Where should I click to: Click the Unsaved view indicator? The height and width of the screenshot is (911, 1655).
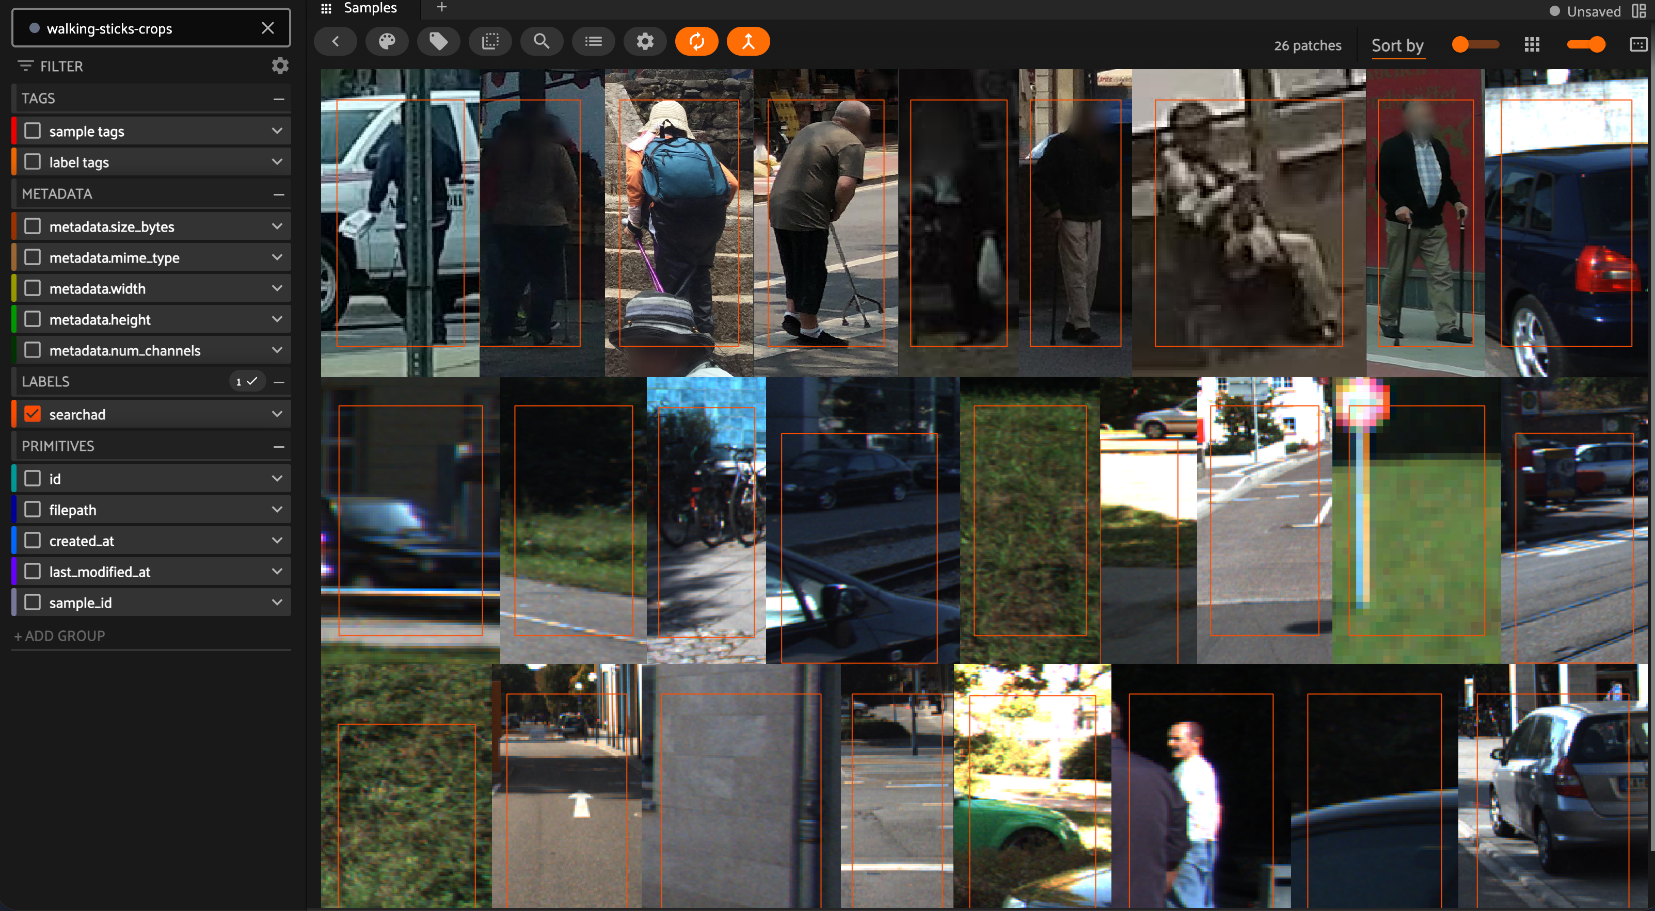[x=1584, y=11]
